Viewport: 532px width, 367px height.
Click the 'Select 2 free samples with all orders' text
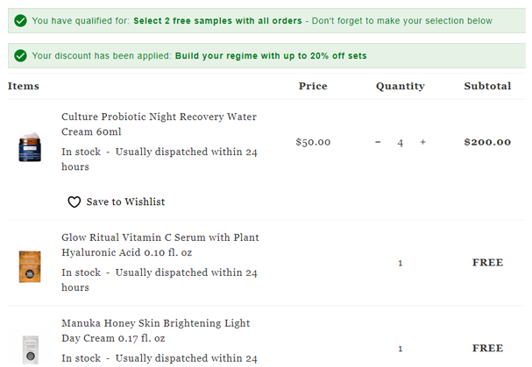point(217,21)
